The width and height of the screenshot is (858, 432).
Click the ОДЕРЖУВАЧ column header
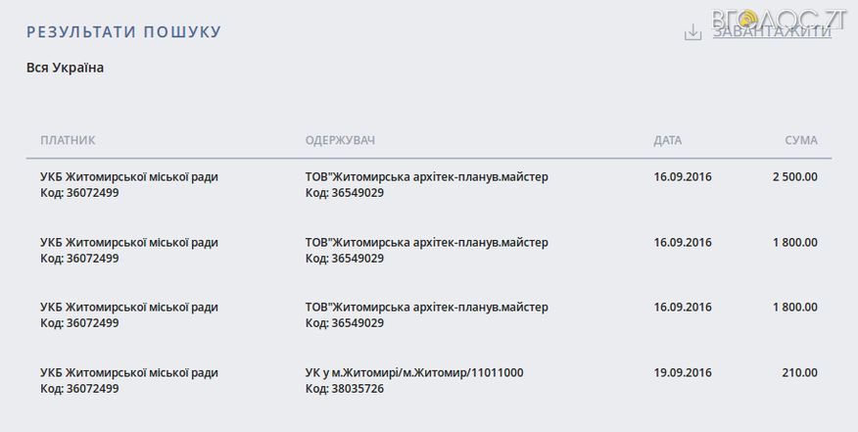coord(340,140)
